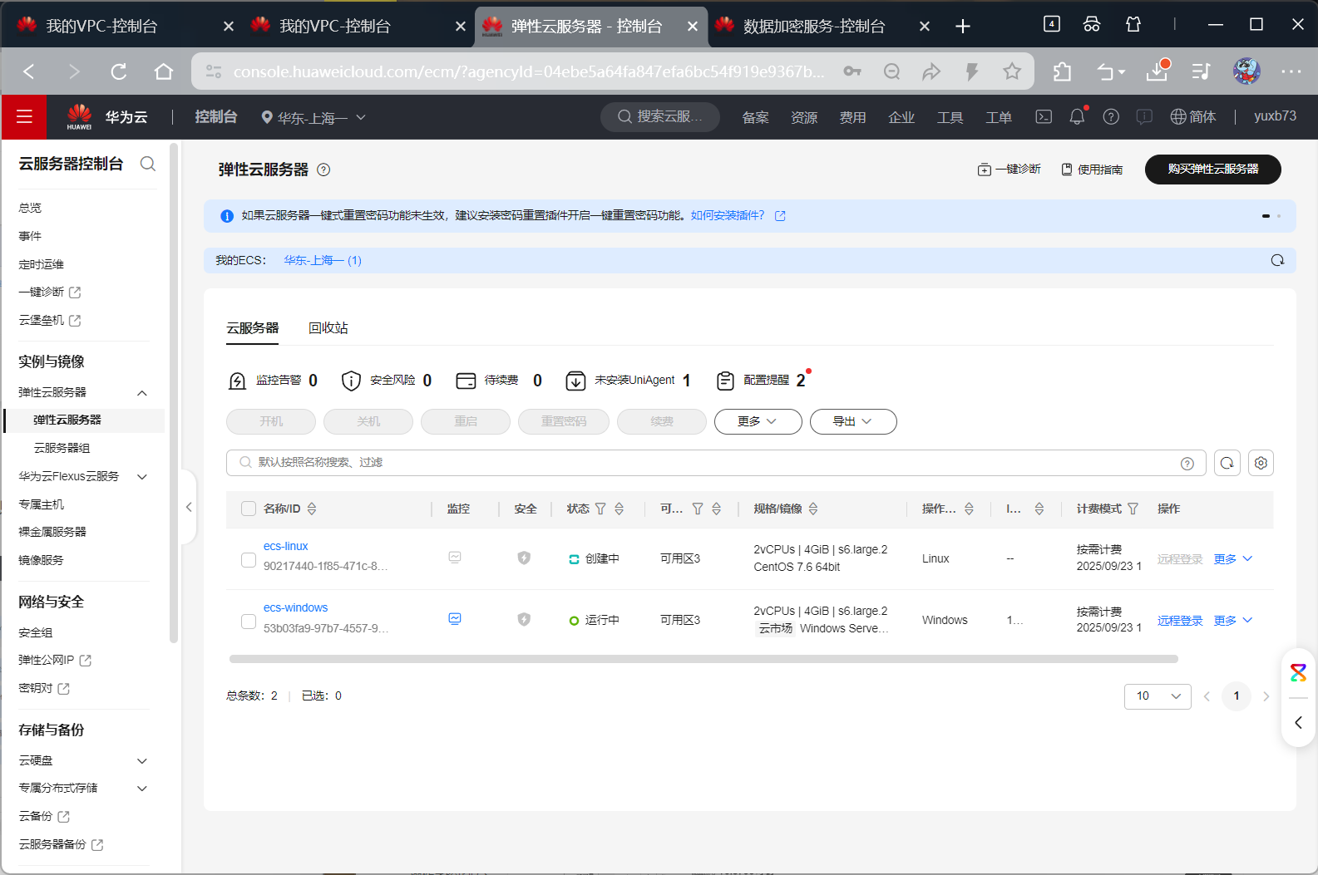This screenshot has height=875, width=1318.
Task: Click the monitoring icon for ecs-linux
Action: tap(455, 558)
